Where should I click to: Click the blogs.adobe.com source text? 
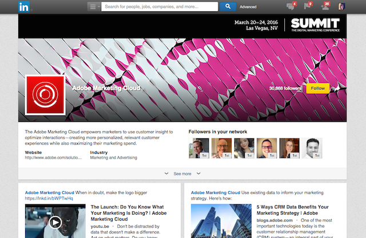[x=274, y=220]
